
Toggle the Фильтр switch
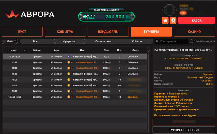pos(10,41)
